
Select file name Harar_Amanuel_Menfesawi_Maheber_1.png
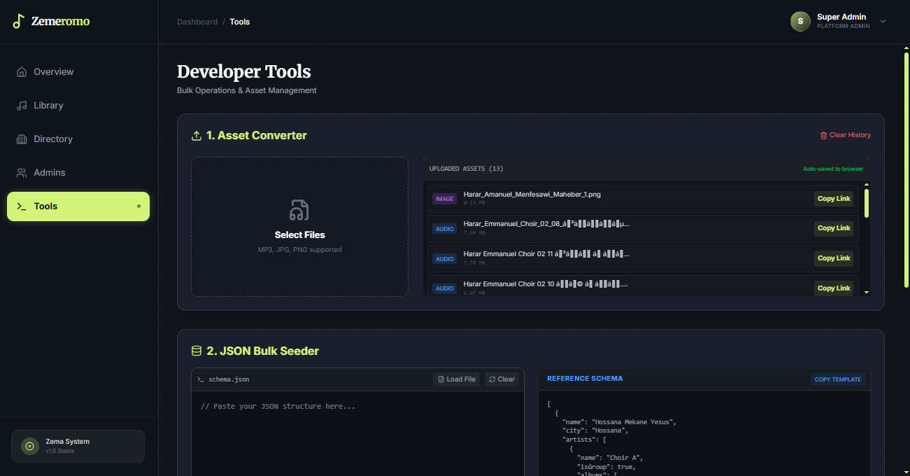[x=532, y=194]
